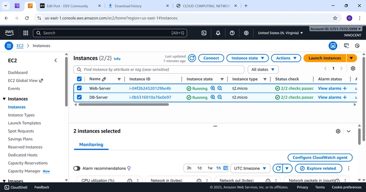Toggle the blue hamburger navigation menu
The image size is (366, 192).
[x=9, y=46]
